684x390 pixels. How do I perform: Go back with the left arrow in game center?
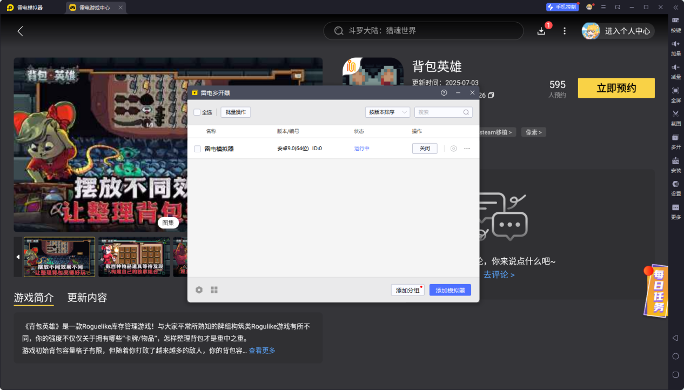pyautogui.click(x=21, y=31)
